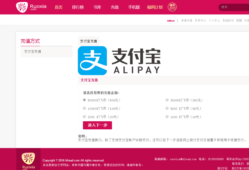
Task: Go to the 书库 page
Action: [97, 7]
